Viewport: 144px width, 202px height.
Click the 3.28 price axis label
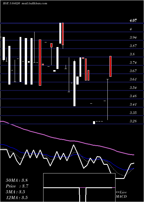tap(133, 121)
